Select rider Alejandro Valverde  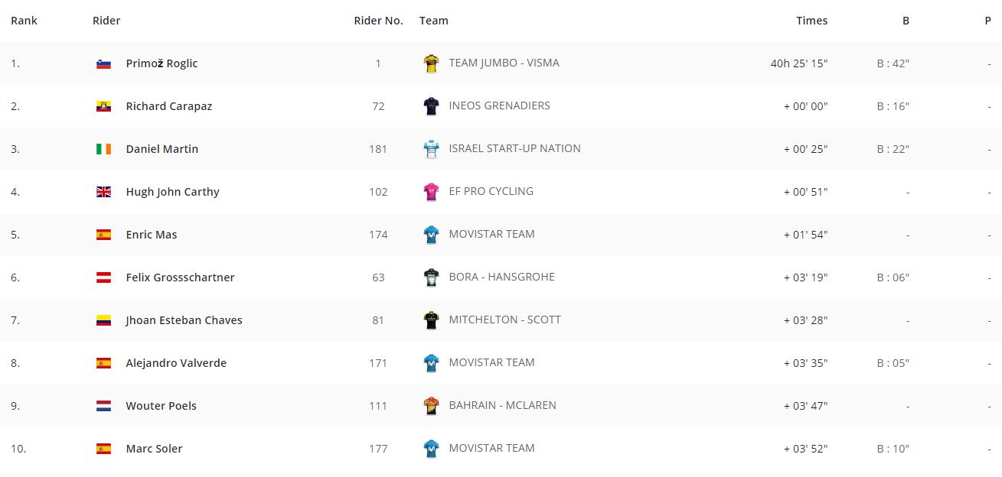tap(176, 363)
